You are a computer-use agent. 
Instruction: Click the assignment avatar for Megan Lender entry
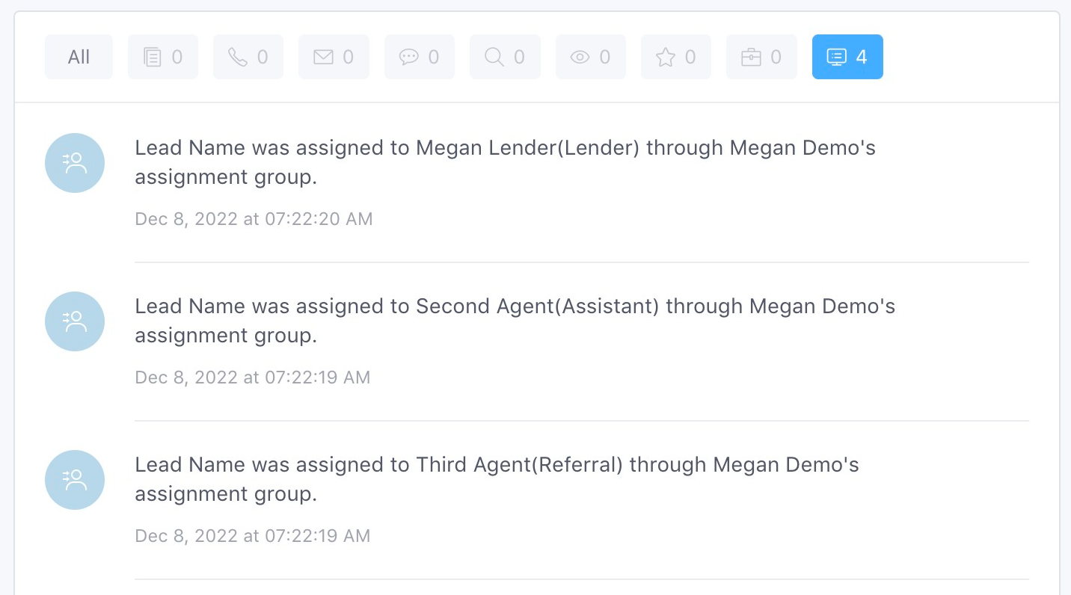tap(75, 163)
